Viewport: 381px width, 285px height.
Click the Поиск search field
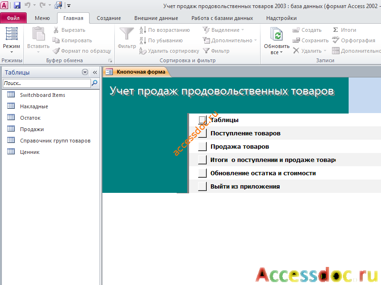pos(47,83)
